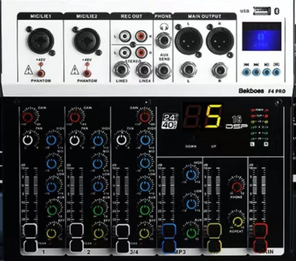The height and width of the screenshot is (261, 296).
Task: Click the MAIN OUTPUT L XLR connector
Action: [x=188, y=41]
